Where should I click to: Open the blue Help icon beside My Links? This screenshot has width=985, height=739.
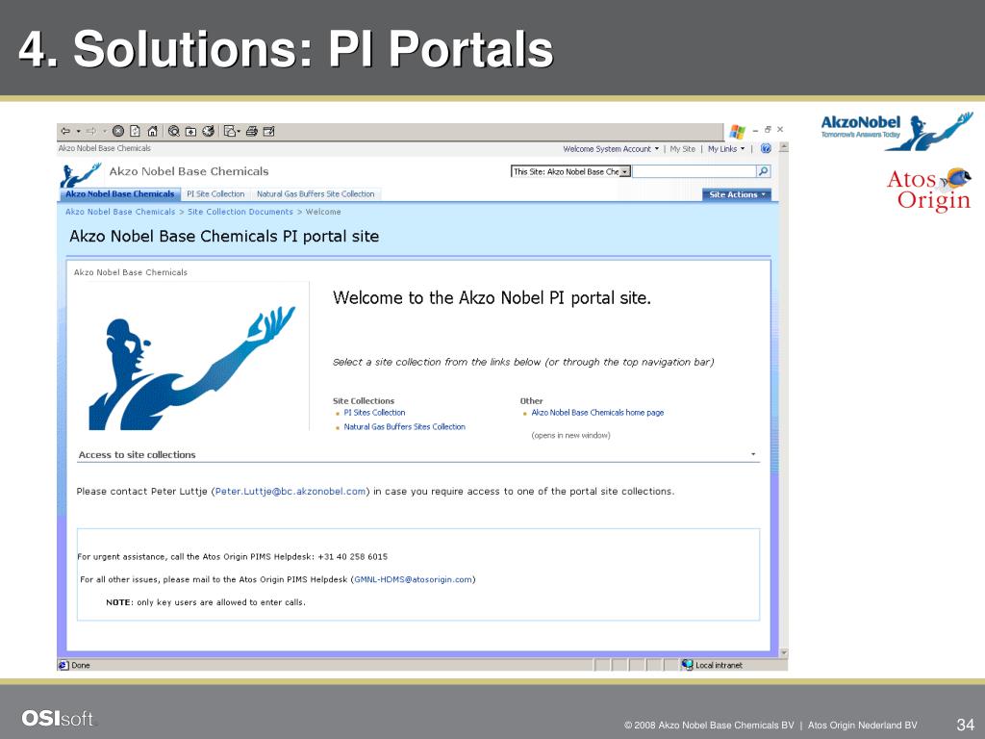click(765, 149)
